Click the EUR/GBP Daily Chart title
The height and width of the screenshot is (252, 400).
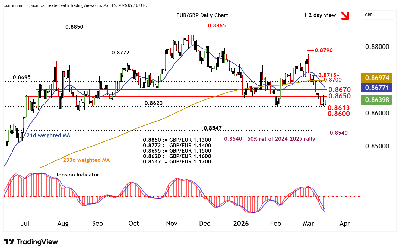point(202,15)
